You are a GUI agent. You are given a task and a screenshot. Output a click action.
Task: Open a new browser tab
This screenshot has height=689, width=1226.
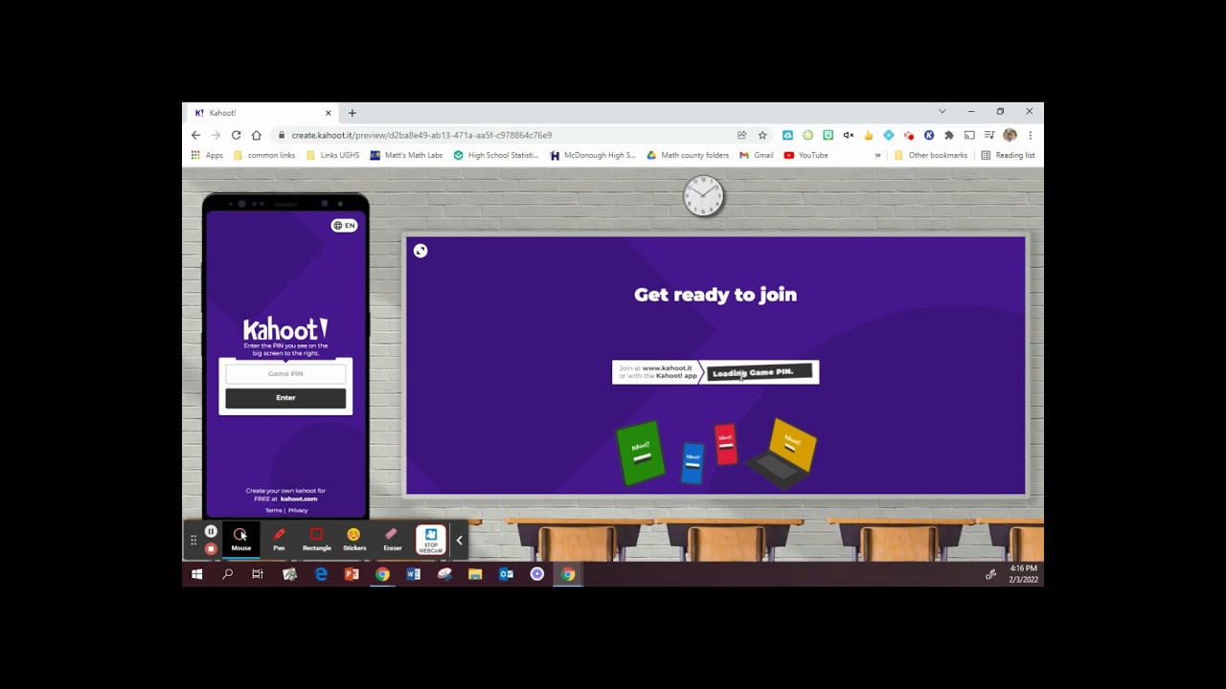coord(352,113)
